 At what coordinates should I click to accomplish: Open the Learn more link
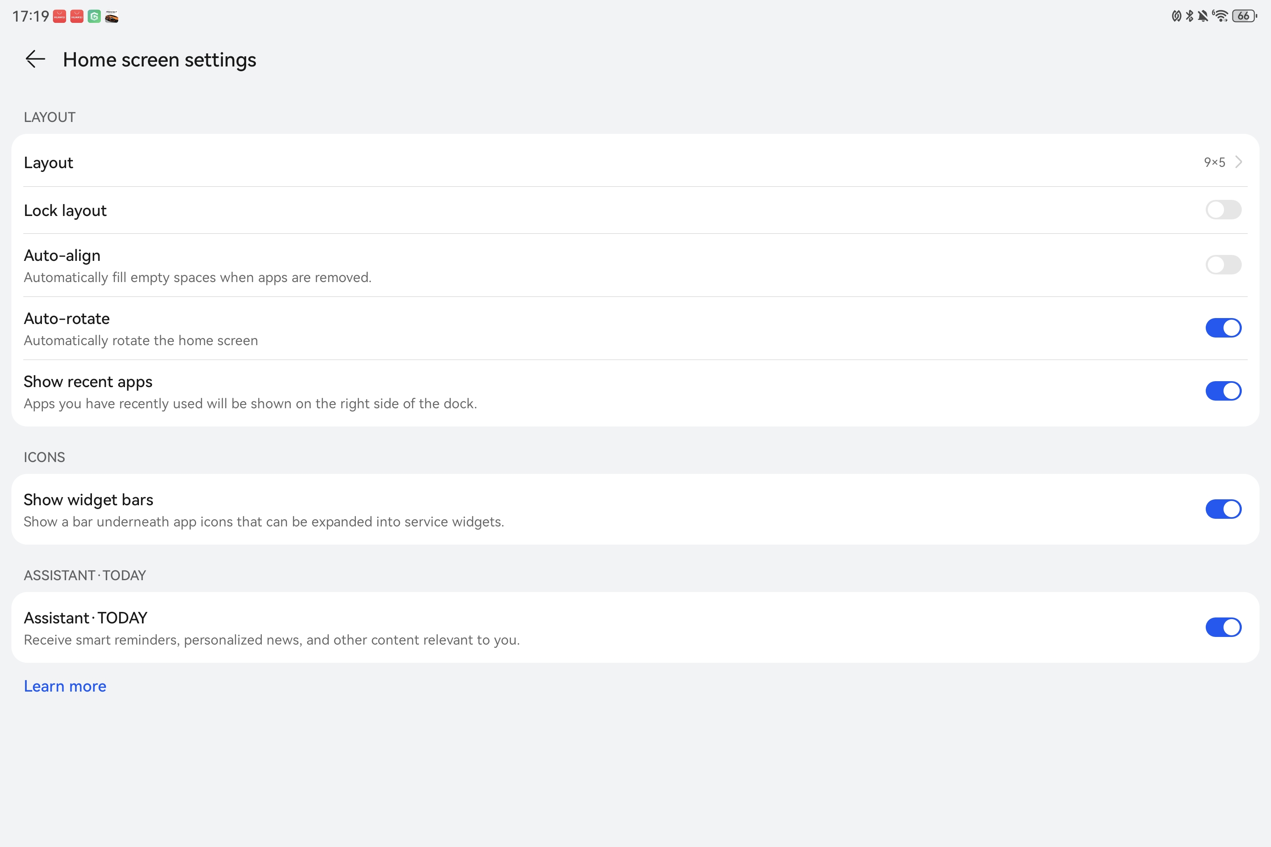[65, 686]
